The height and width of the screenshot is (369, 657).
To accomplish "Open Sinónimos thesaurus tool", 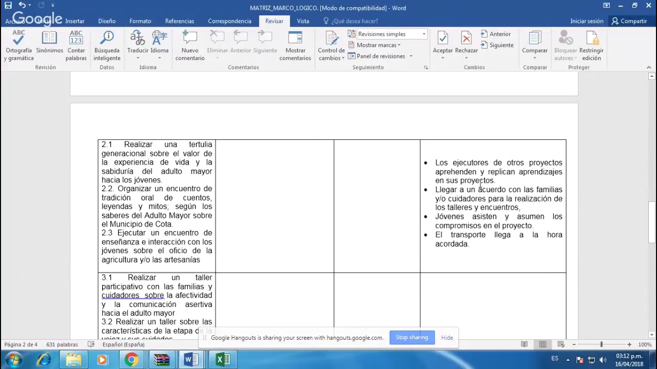I will (49, 42).
